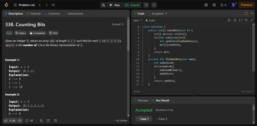Click the Premium button
This screenshot has width=257, height=126.
(246, 5)
